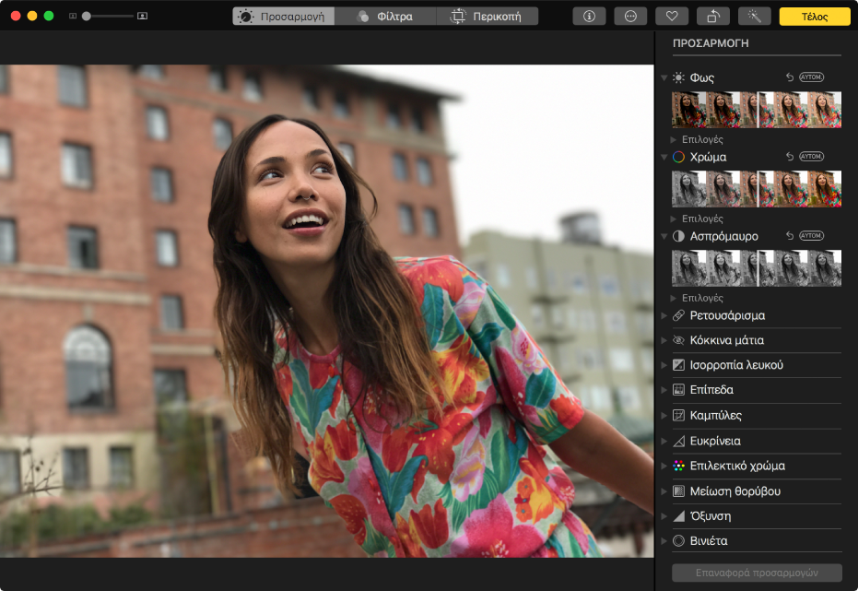The height and width of the screenshot is (591, 858).
Task: Click the Info button in toolbar
Action: coord(589,16)
